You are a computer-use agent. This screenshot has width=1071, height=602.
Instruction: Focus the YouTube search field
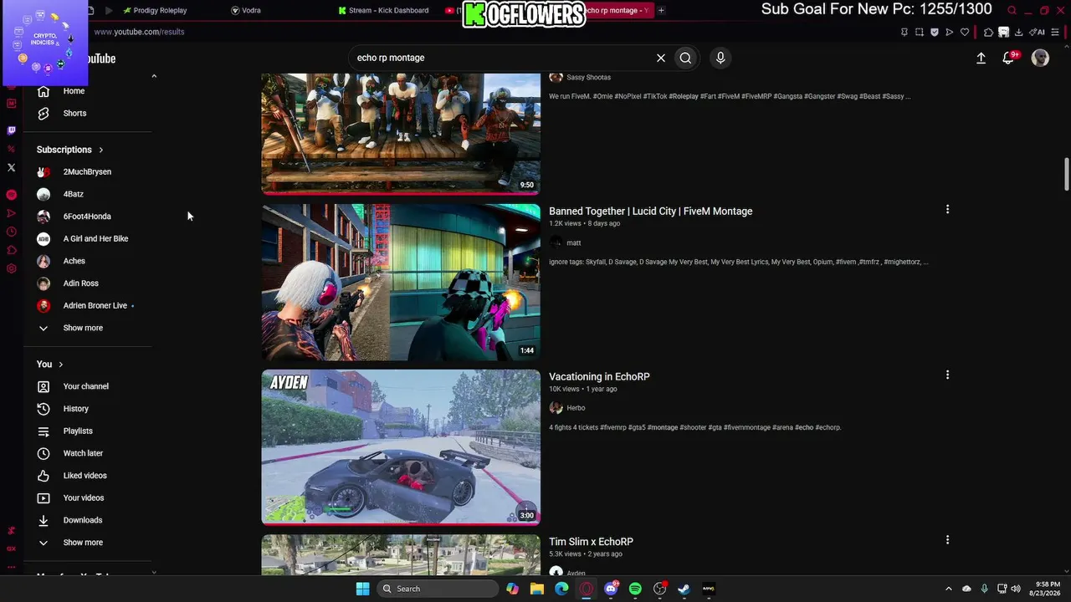(502, 58)
